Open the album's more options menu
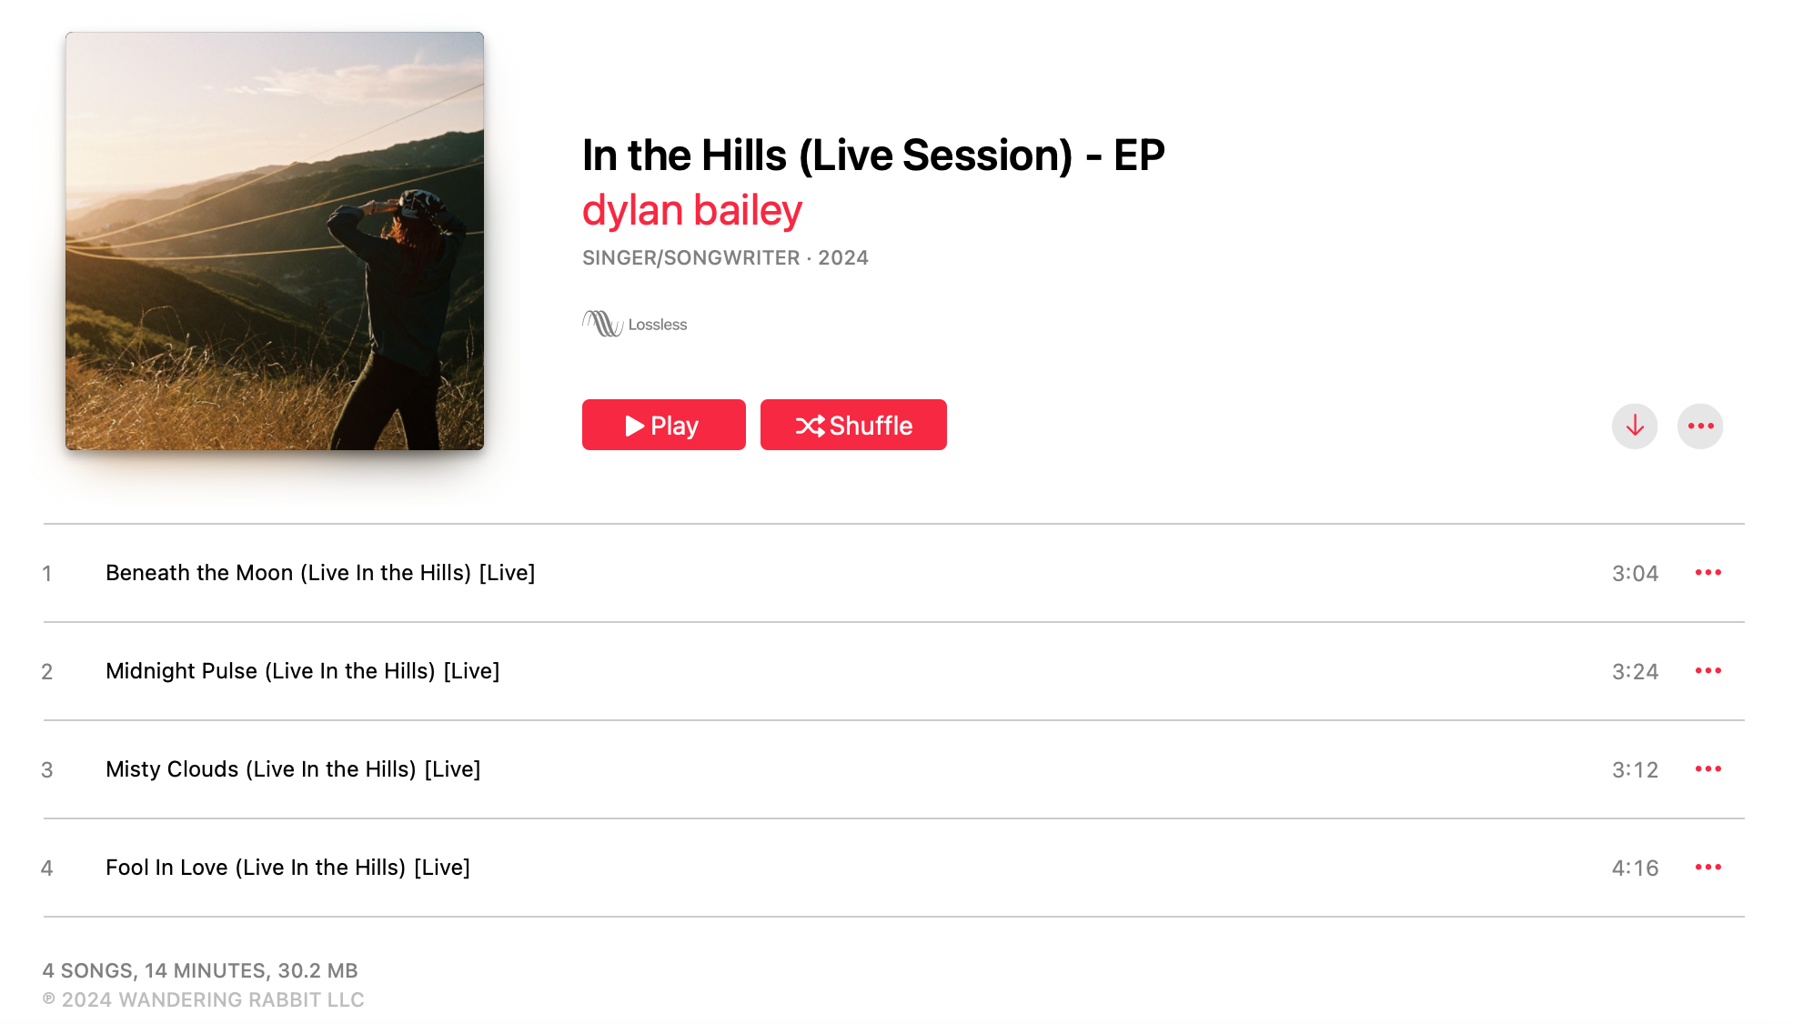 [1699, 425]
